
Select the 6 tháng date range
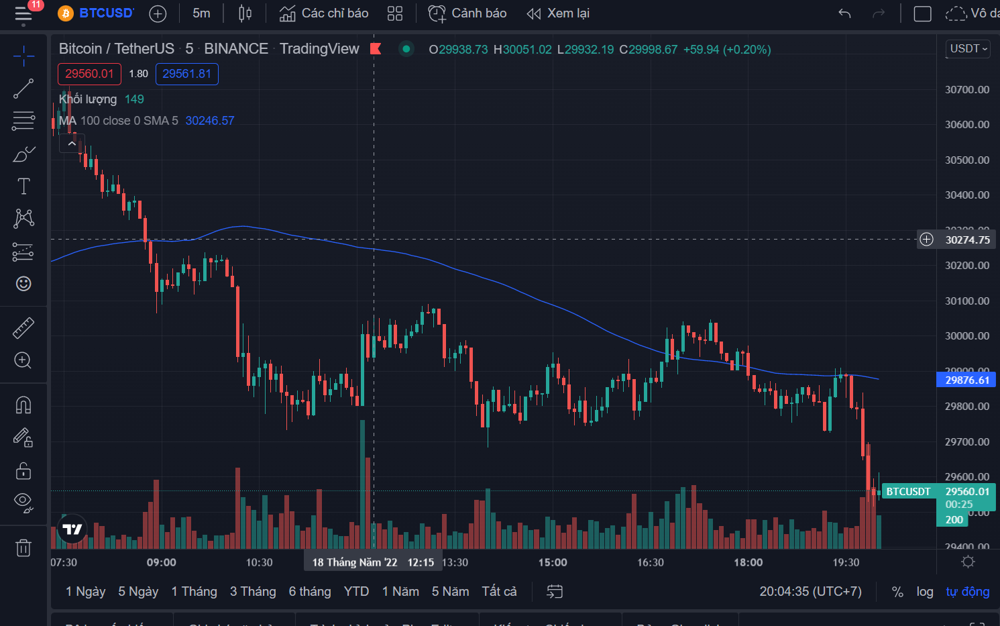(x=310, y=592)
